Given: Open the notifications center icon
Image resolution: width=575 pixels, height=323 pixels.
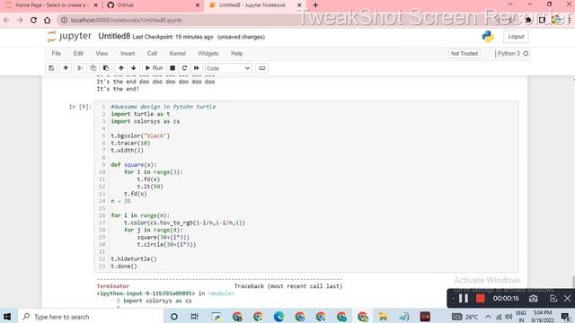Looking at the screenshot, I should coord(565,317).
